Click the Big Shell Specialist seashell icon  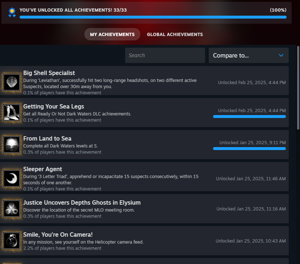12,82
